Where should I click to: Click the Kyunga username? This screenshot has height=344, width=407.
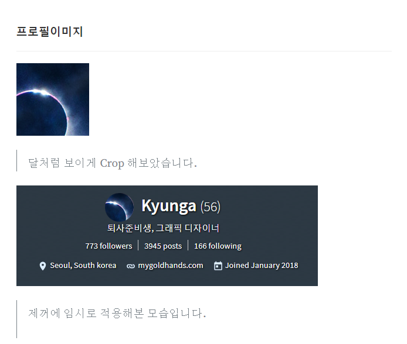(169, 207)
